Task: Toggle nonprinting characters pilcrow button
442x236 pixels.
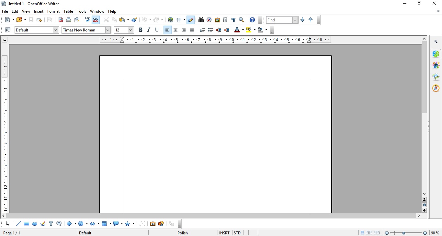Action: [233, 20]
